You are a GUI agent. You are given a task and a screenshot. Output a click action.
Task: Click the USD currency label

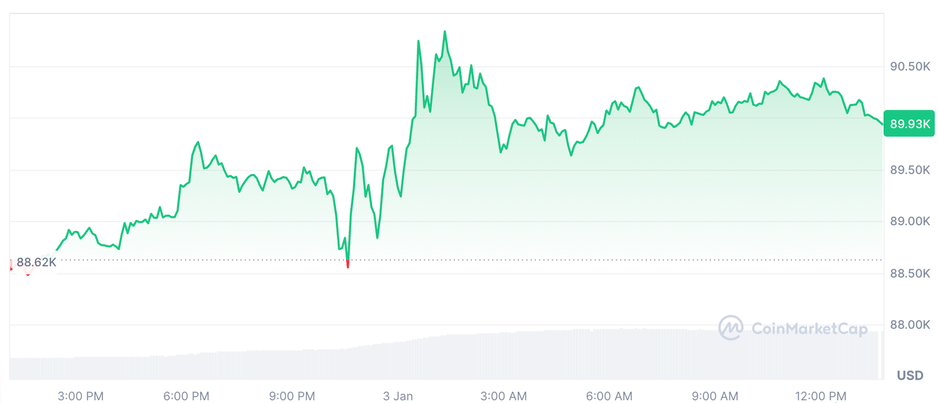point(910,375)
